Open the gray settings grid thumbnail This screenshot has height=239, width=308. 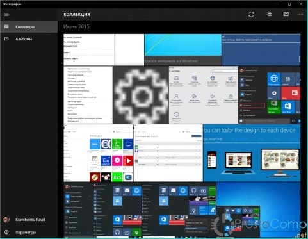204,95
